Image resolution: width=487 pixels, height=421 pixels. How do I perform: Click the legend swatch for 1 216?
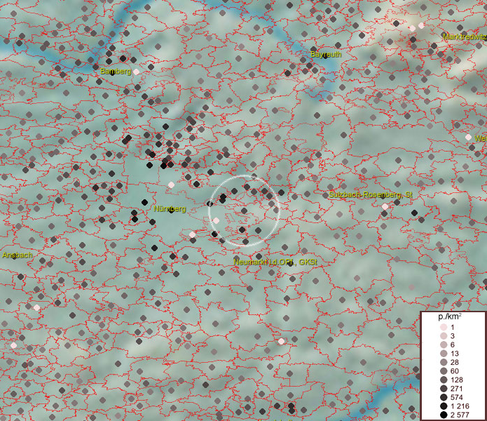(x=444, y=406)
